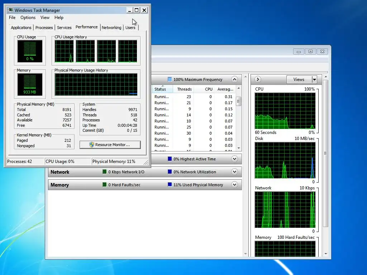Minimize the Windows Task Manager window
Viewport: 367px width, 275px height.
pyautogui.click(x=129, y=10)
